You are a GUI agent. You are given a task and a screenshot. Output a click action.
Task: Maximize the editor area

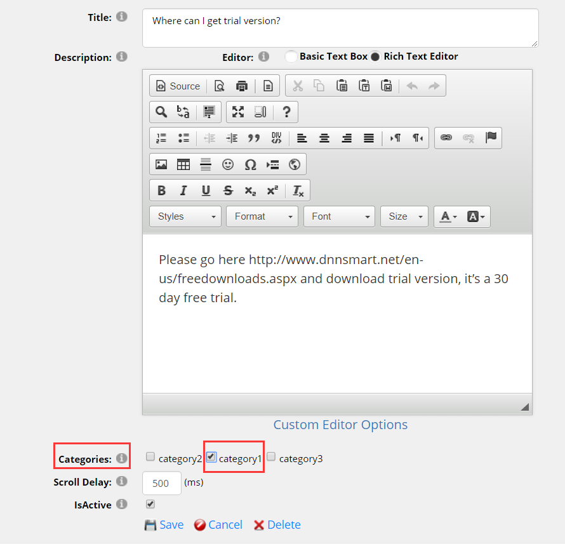pyautogui.click(x=238, y=112)
